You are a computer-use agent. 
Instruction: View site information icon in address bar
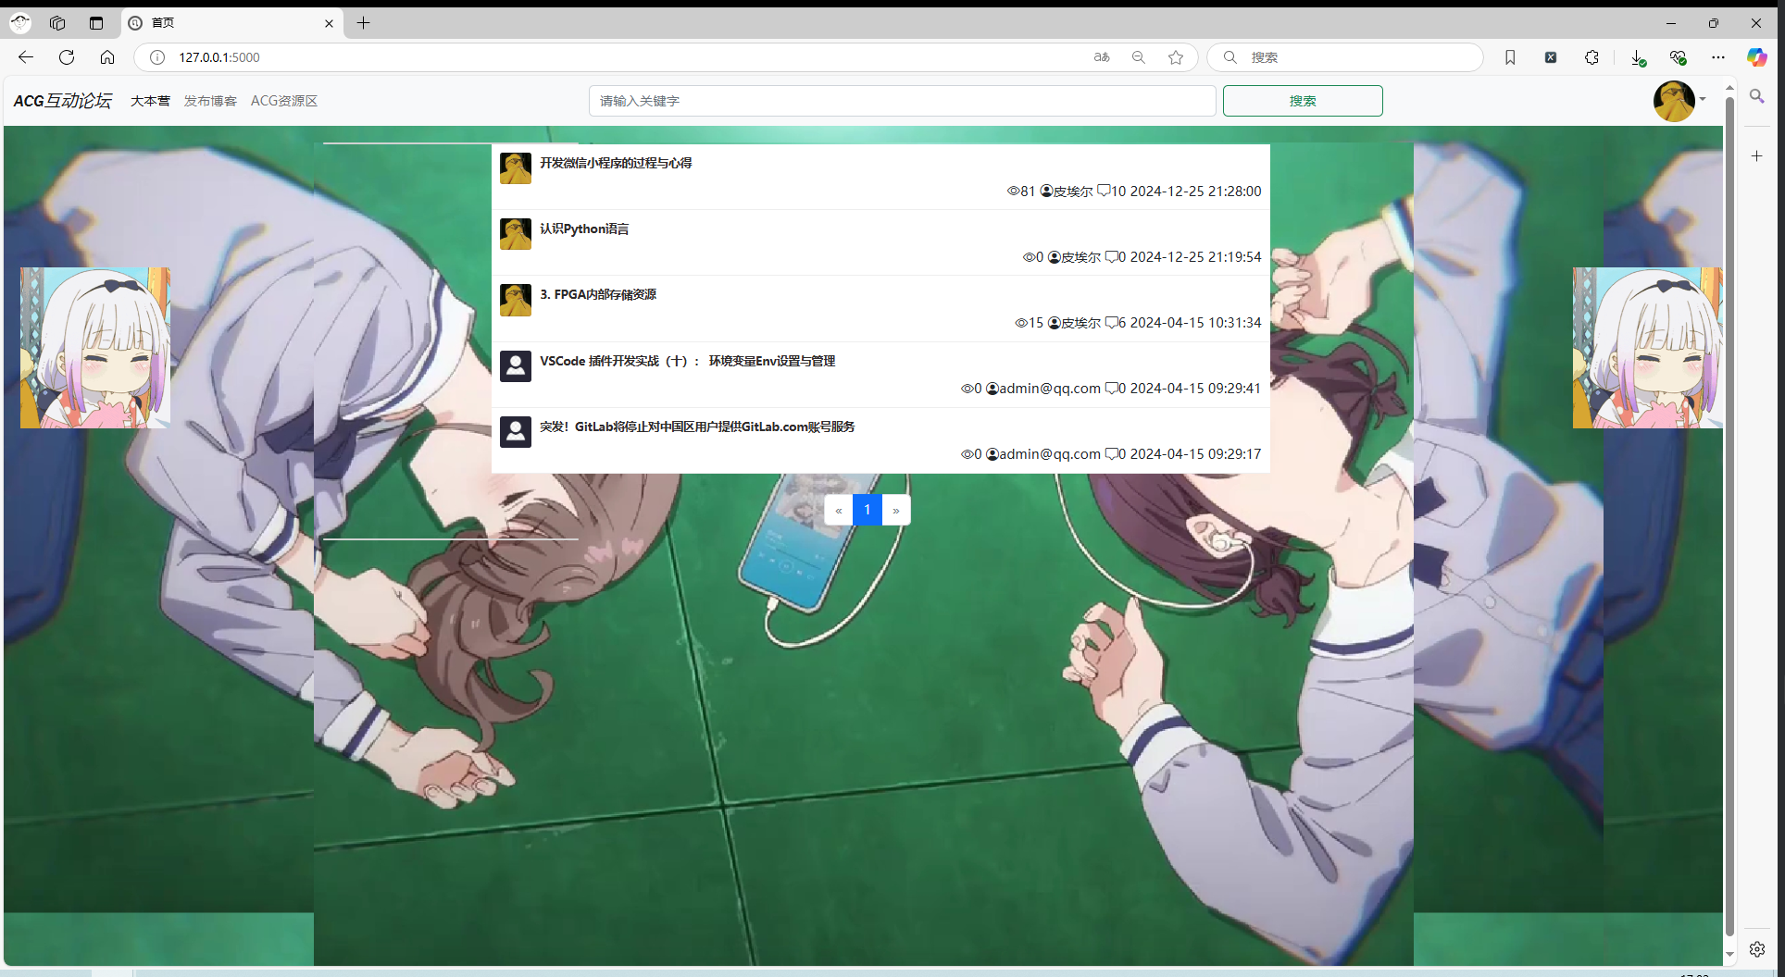pos(157,57)
